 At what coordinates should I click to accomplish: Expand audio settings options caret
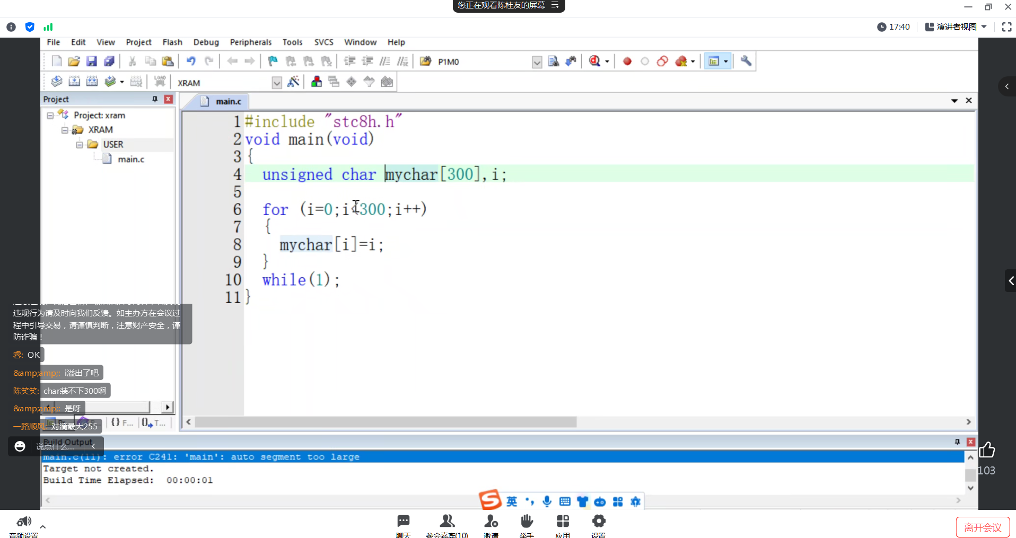point(43,527)
